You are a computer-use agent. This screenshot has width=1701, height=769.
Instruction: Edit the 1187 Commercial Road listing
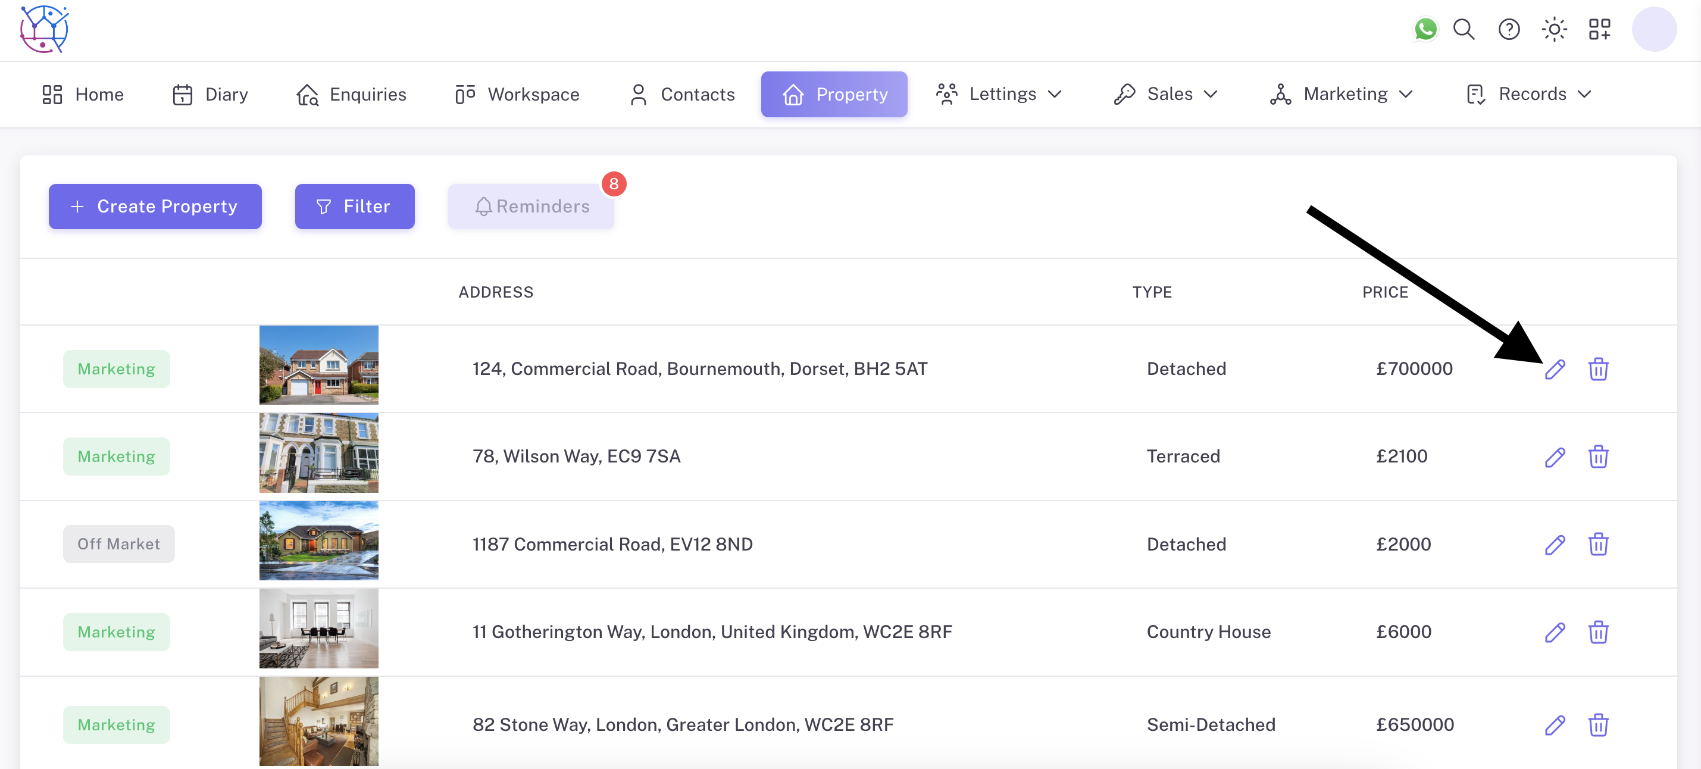(x=1555, y=545)
